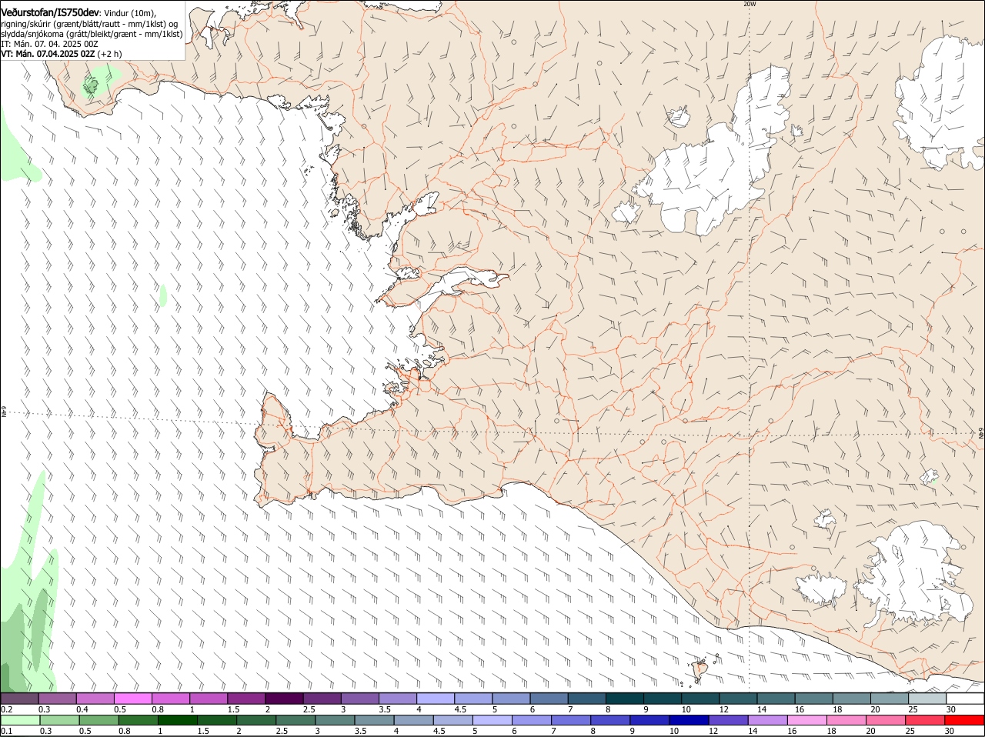Click the 64N latitude label on the left edge
The width and height of the screenshot is (985, 737).
4,413
